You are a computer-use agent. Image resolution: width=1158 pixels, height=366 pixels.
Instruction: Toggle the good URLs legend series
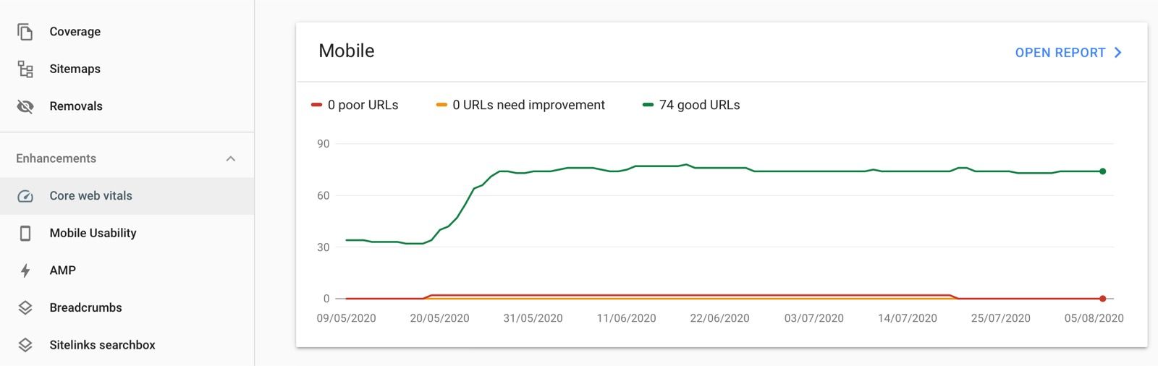[691, 106]
